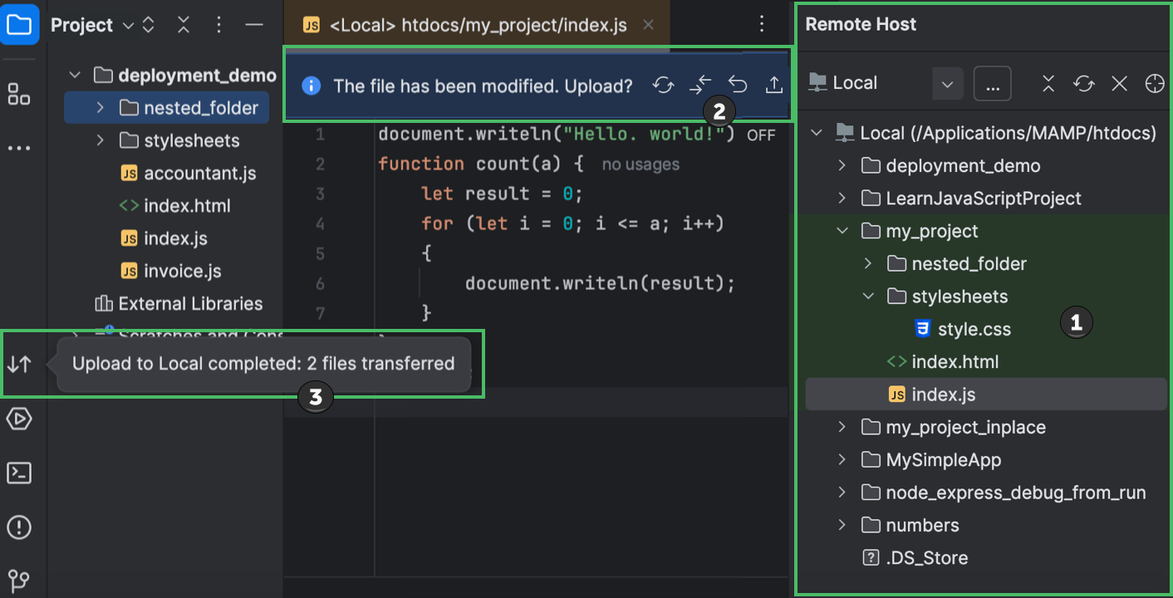Open a comparison of local and remote versions
The width and height of the screenshot is (1173, 598).
click(x=700, y=85)
